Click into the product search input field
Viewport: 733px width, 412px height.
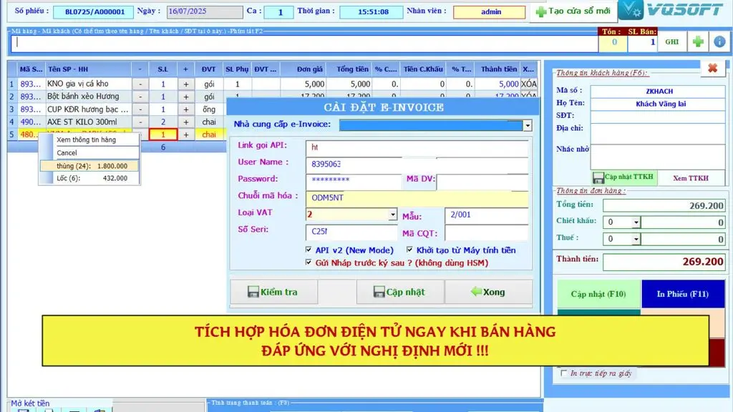(x=304, y=42)
